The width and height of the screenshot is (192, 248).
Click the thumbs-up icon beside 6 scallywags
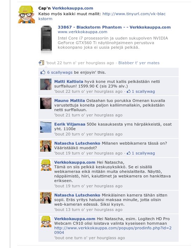click(43, 72)
